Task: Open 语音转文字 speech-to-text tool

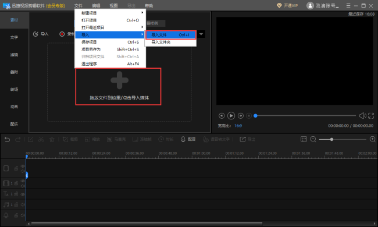Action: click(x=216, y=140)
